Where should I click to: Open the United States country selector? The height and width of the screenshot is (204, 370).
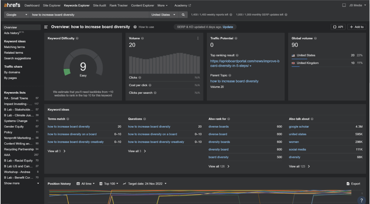click(x=164, y=14)
